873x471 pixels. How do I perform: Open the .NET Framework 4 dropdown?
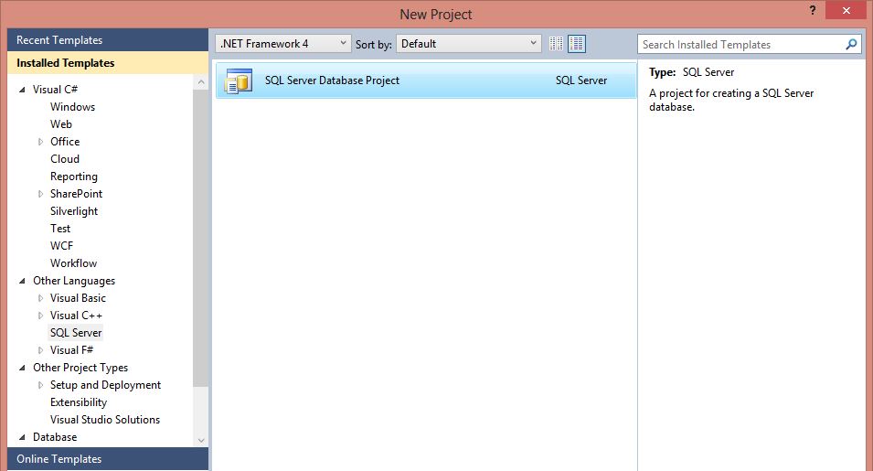(282, 43)
